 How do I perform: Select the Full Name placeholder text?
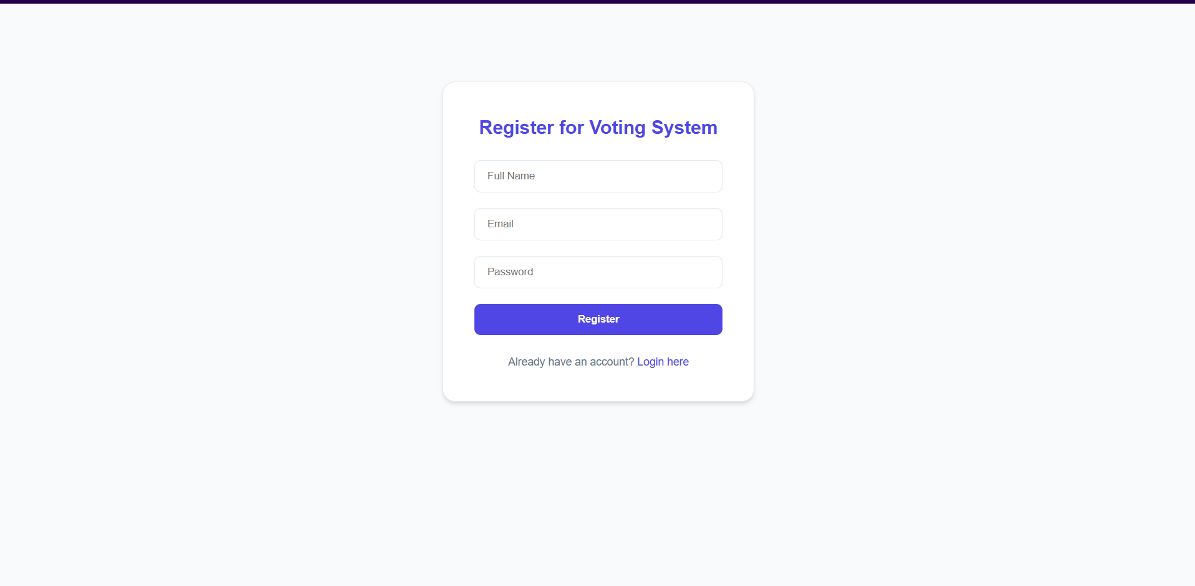tap(511, 176)
